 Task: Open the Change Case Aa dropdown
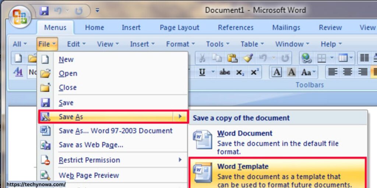309,72
